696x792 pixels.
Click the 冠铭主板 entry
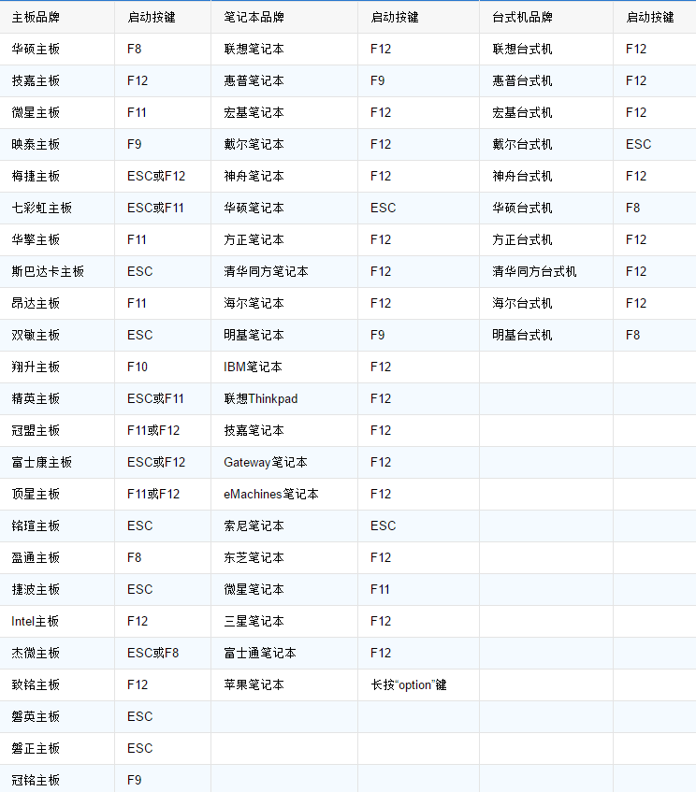(36, 780)
